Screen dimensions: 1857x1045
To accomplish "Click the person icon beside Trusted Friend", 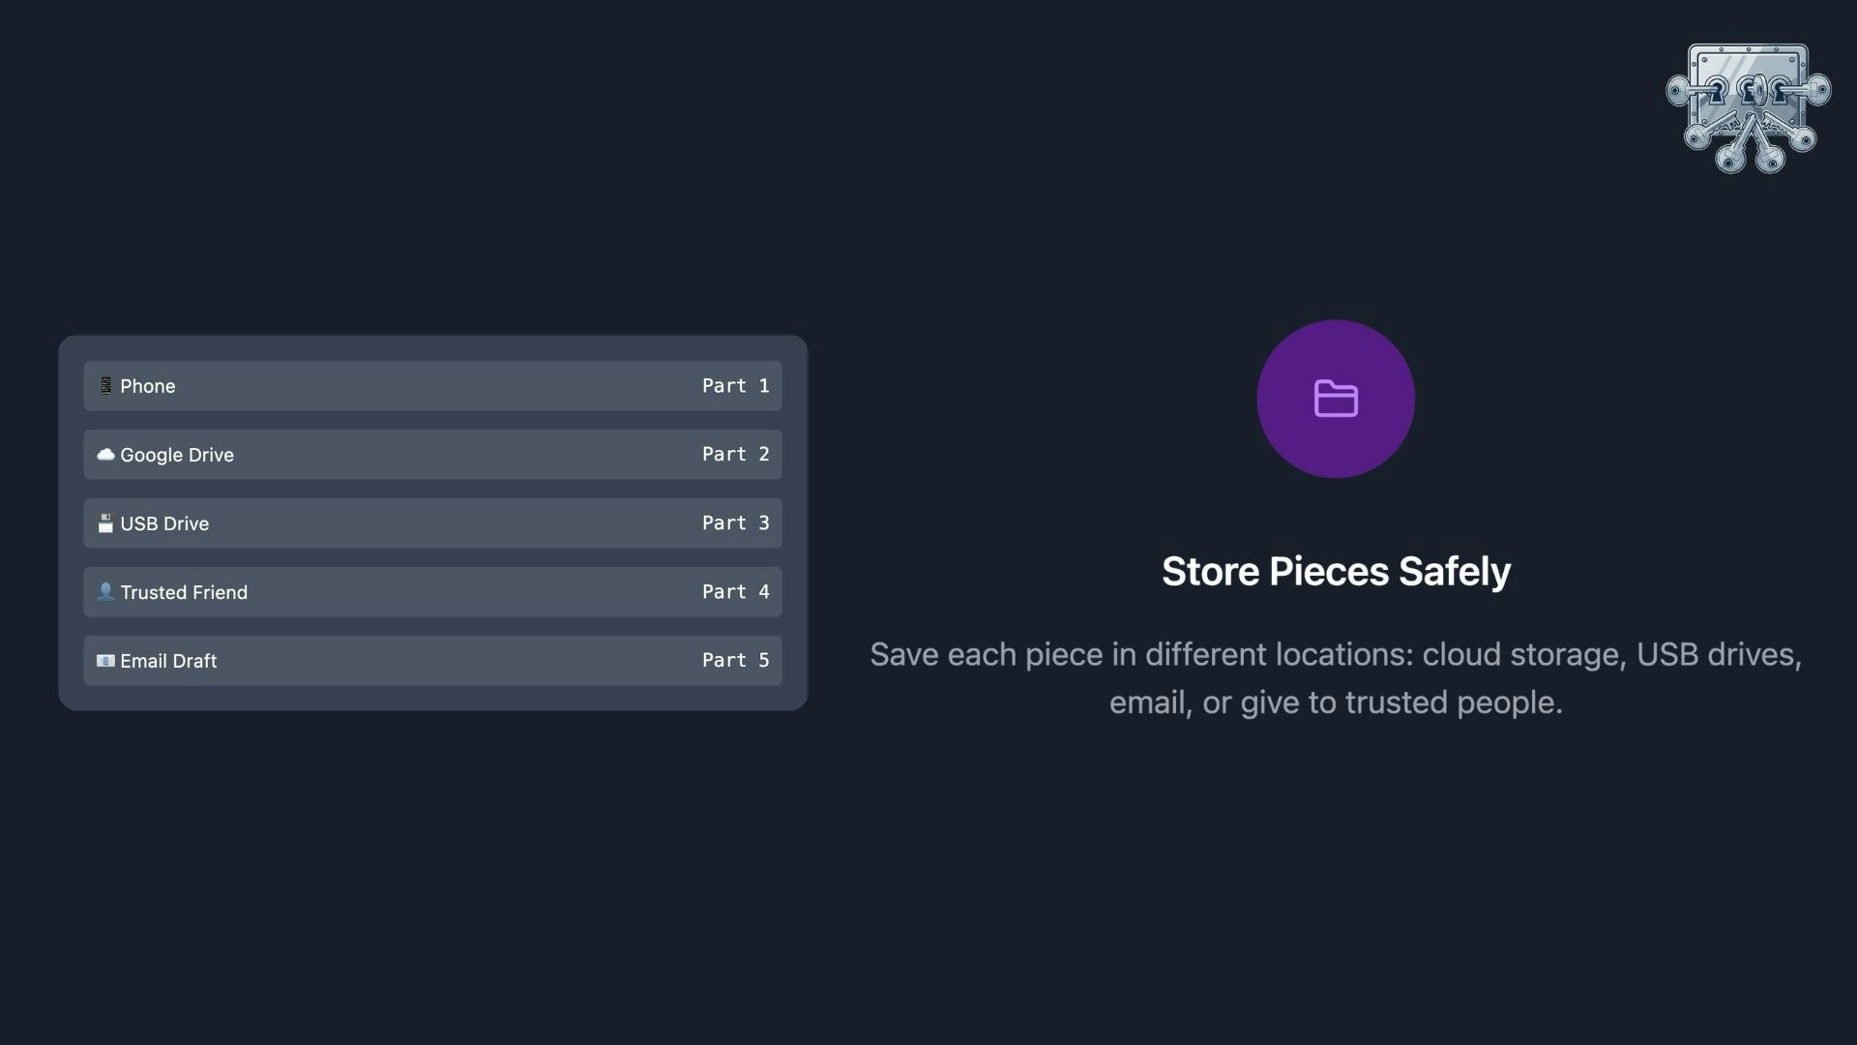I will 105,591.
